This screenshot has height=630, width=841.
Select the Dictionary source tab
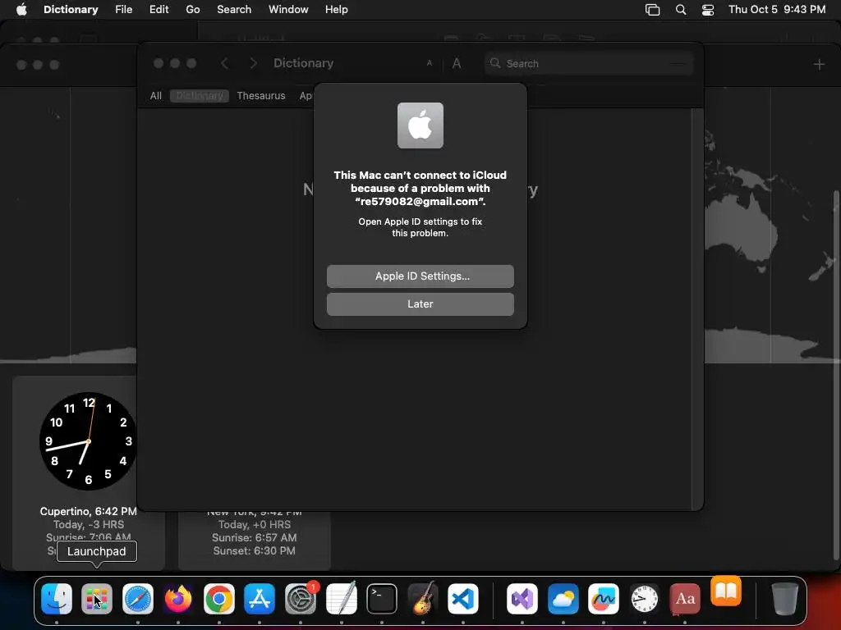tap(200, 95)
